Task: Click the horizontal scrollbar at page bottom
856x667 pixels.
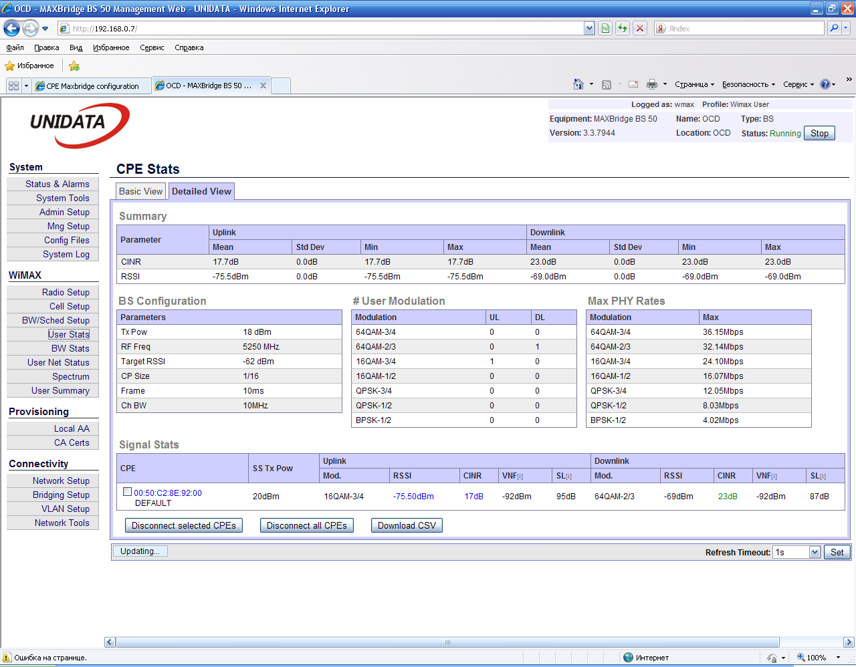Action: [x=447, y=642]
